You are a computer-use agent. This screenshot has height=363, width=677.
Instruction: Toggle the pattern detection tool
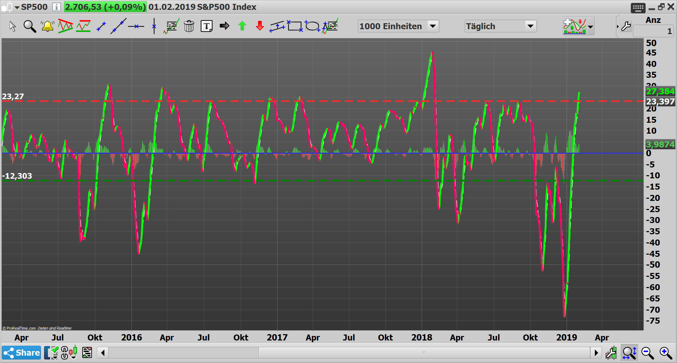(x=66, y=26)
